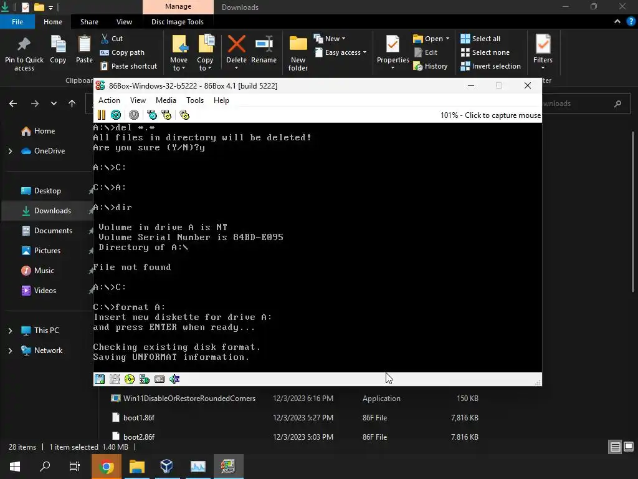The image size is (638, 479).
Task: Cut selected item with scissors icon
Action: click(x=112, y=39)
